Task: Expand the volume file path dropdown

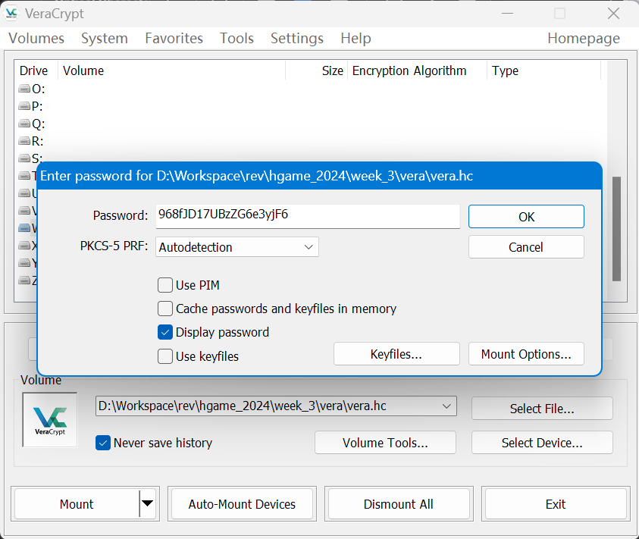Action: (446, 406)
